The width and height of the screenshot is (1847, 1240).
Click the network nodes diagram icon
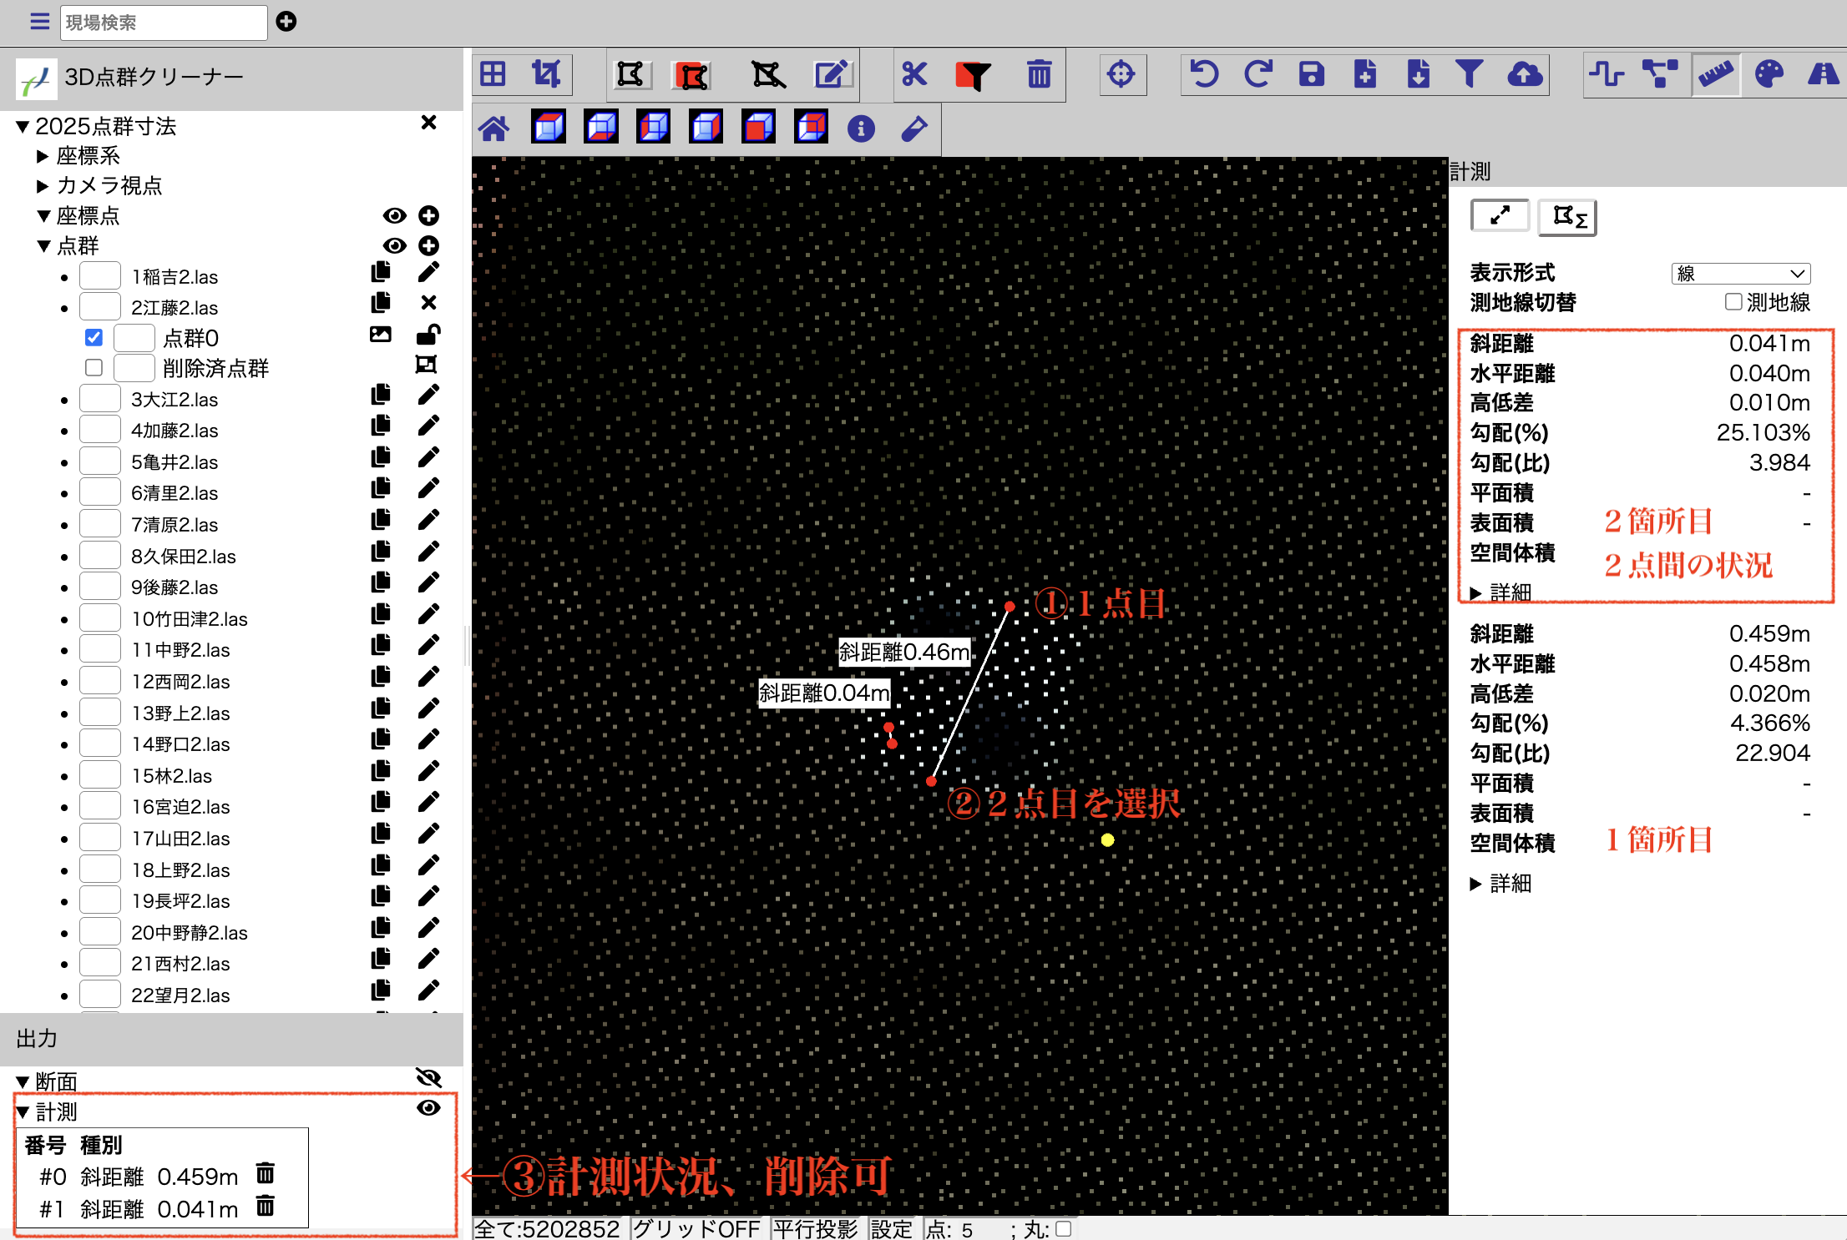1660,74
